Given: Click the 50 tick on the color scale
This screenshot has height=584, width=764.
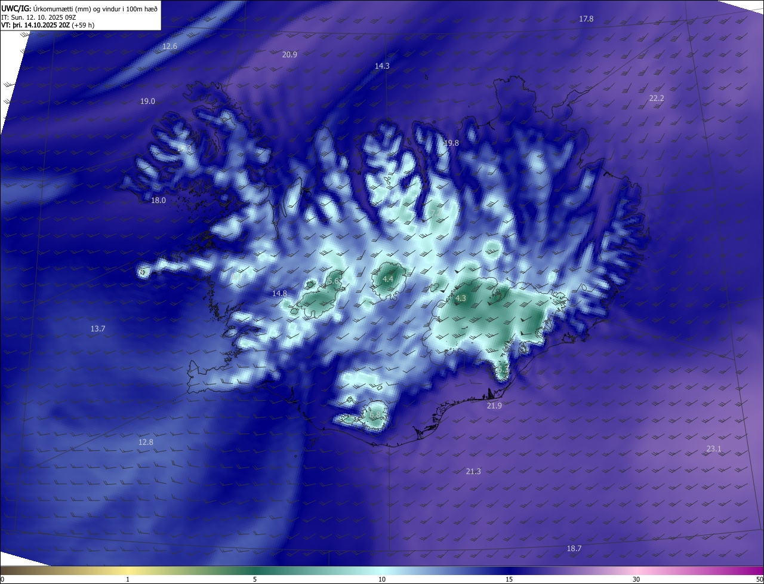Looking at the screenshot, I should [759, 579].
